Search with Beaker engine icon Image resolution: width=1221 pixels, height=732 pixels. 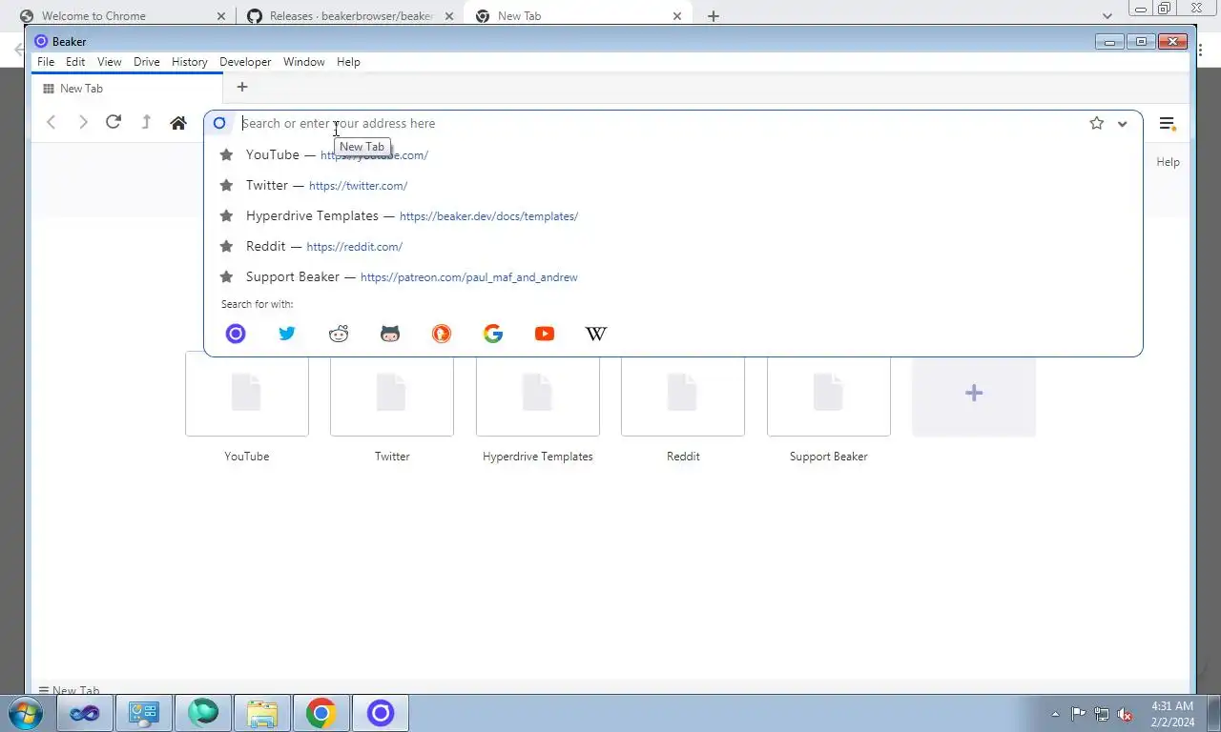click(236, 334)
